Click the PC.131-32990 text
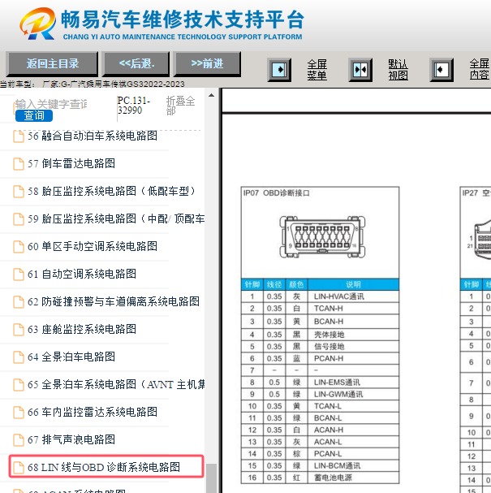 point(134,106)
